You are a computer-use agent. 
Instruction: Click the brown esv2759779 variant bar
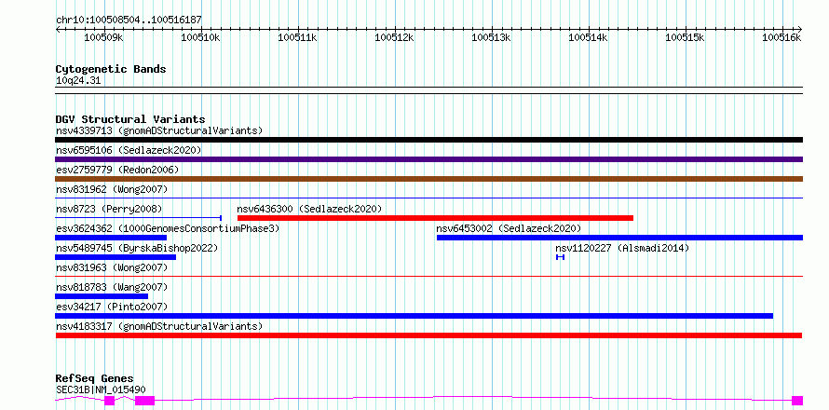pos(428,179)
